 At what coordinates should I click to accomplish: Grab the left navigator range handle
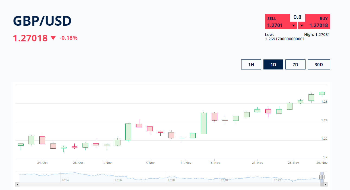(x=320, y=177)
